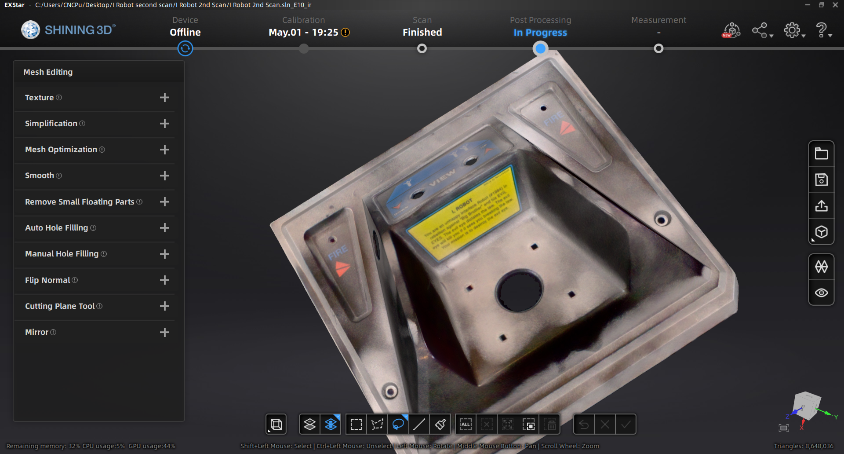
Task: Switch to the lasso selection tool
Action: point(398,424)
